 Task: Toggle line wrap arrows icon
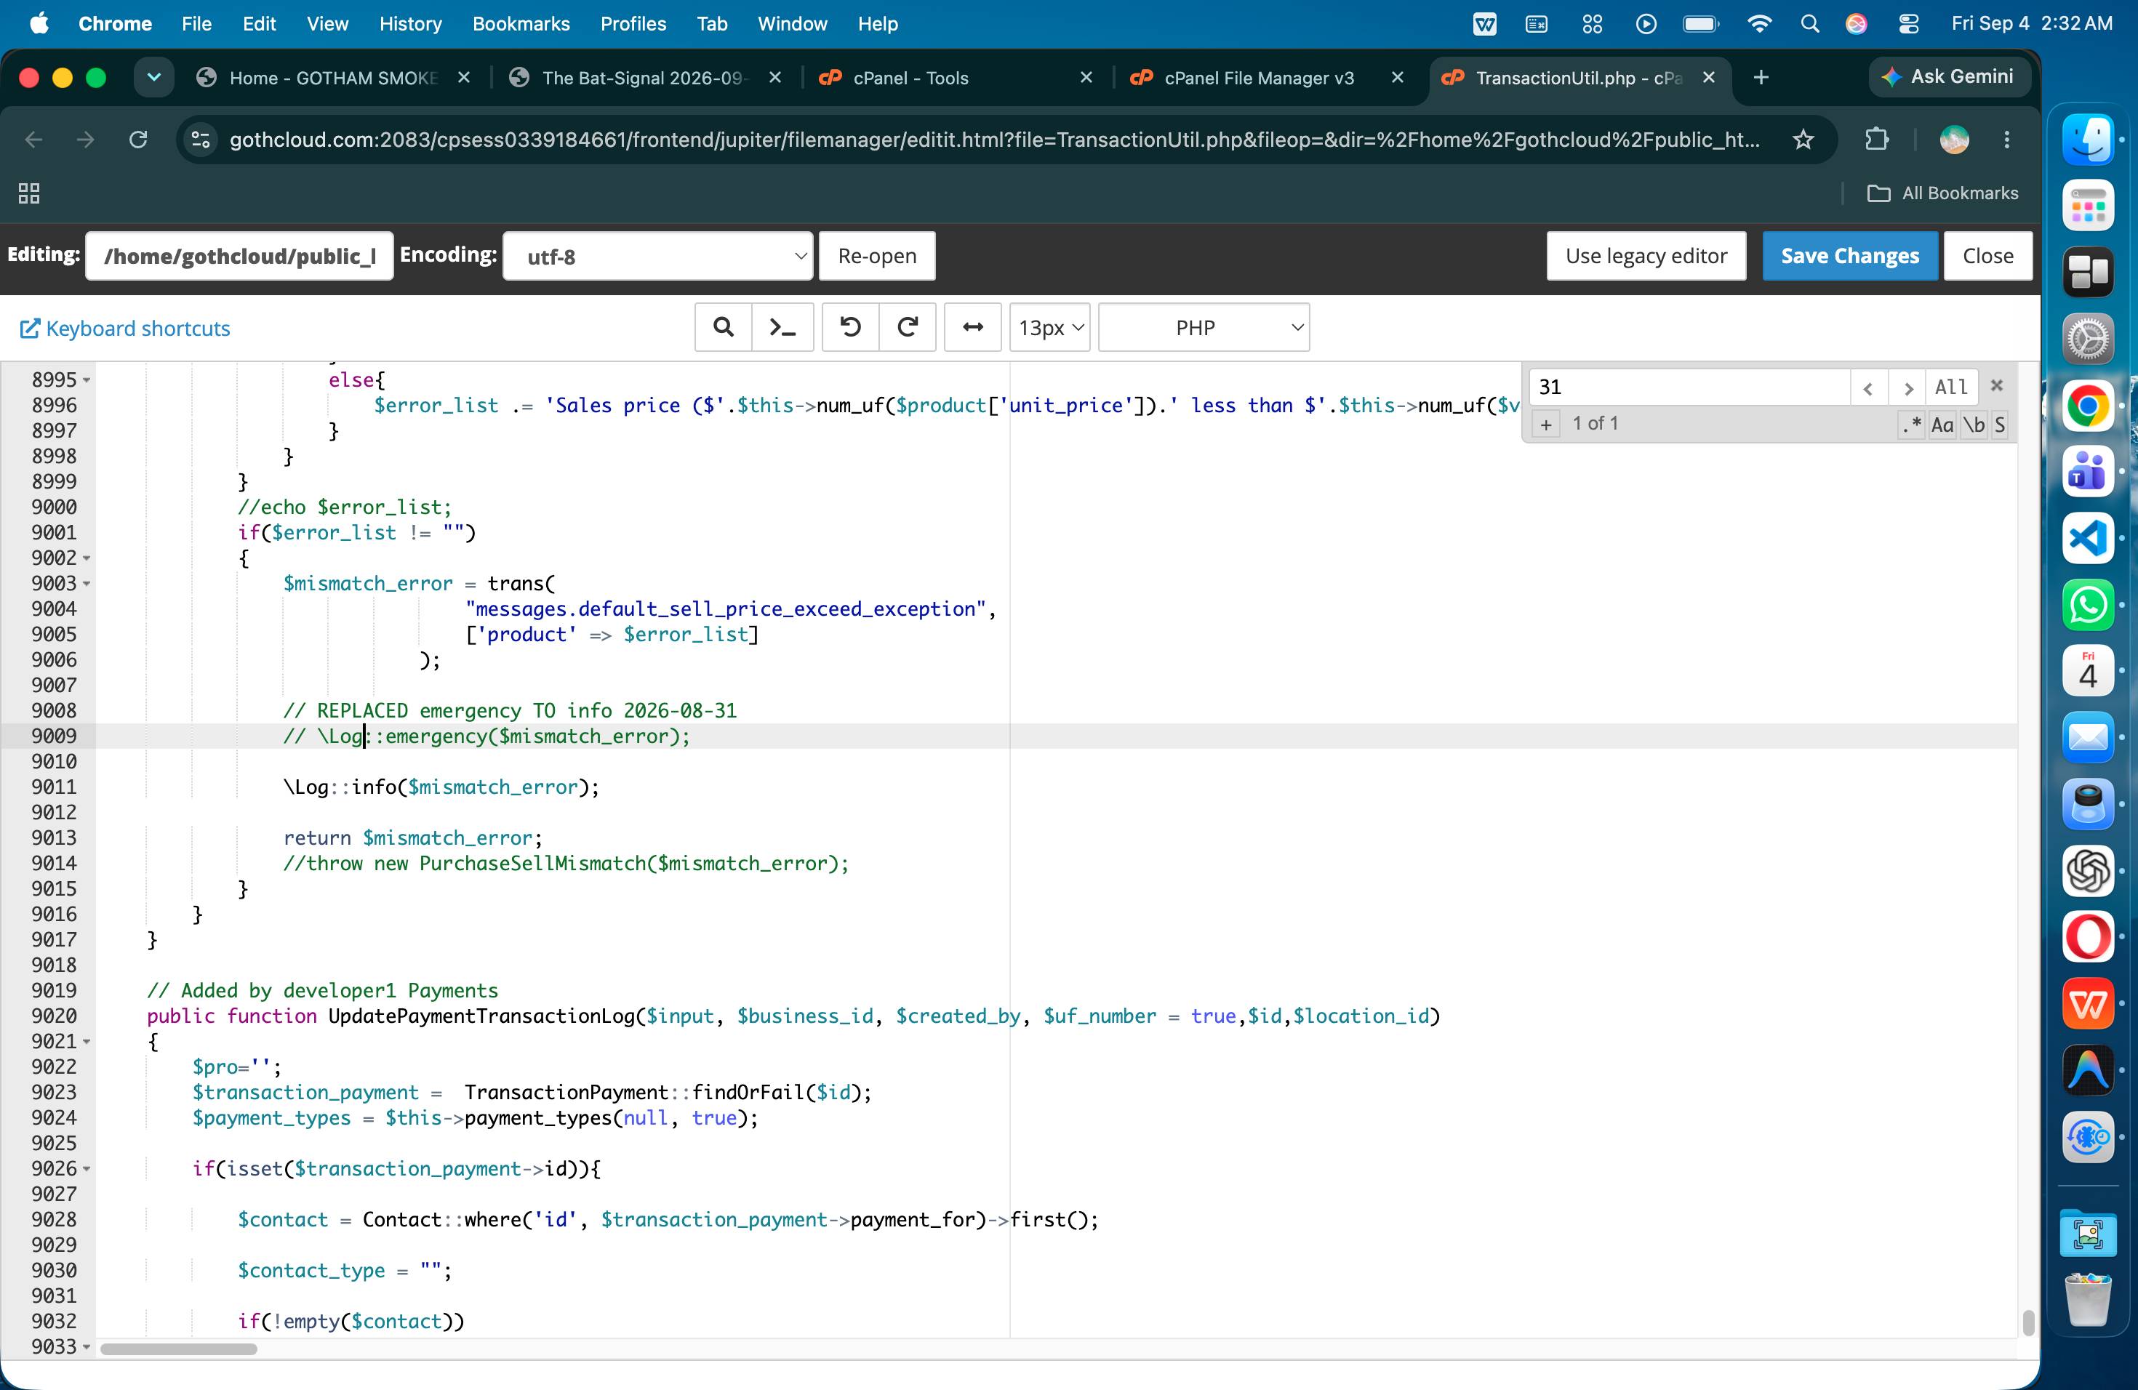(x=973, y=328)
